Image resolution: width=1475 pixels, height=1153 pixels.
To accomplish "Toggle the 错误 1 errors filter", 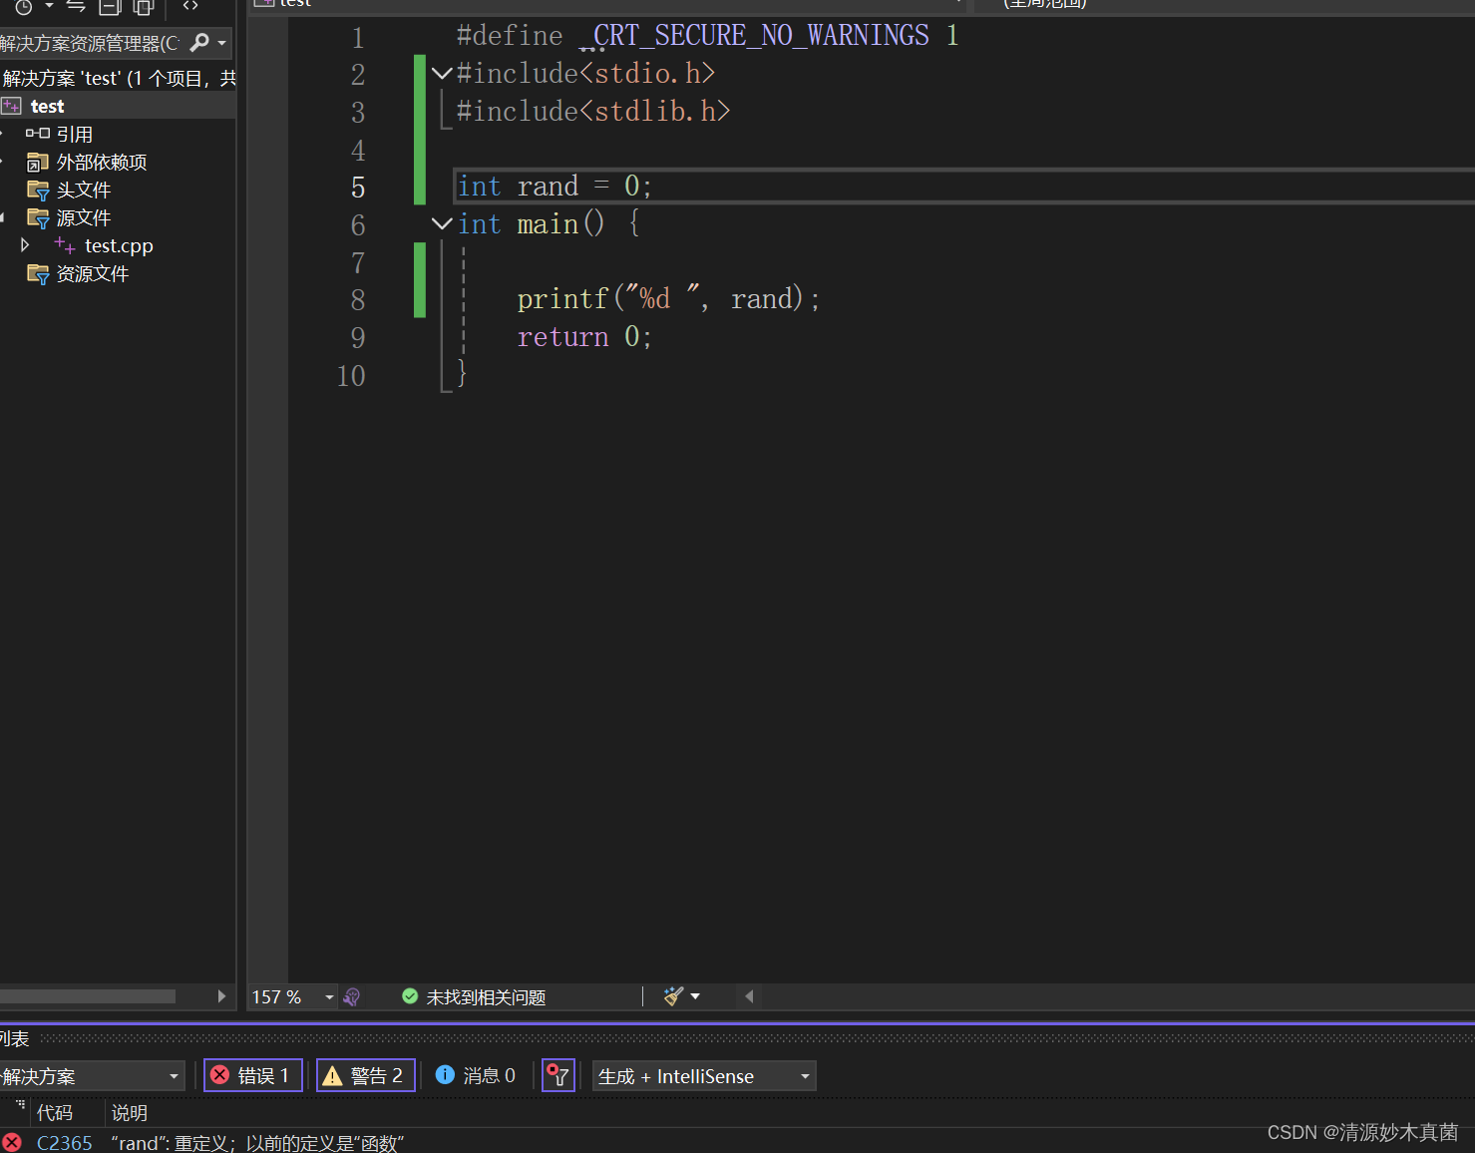I will click(253, 1075).
